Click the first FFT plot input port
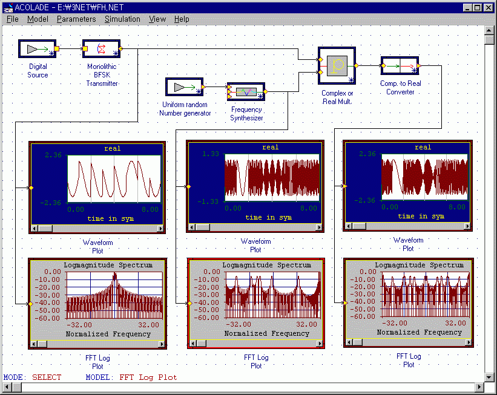 coord(31,304)
